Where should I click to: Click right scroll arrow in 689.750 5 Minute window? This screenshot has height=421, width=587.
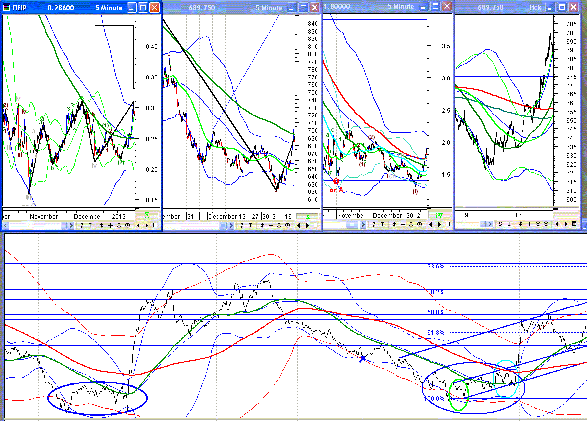(x=231, y=225)
